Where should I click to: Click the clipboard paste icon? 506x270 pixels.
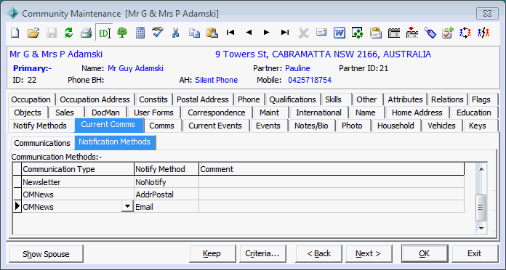[x=212, y=33]
